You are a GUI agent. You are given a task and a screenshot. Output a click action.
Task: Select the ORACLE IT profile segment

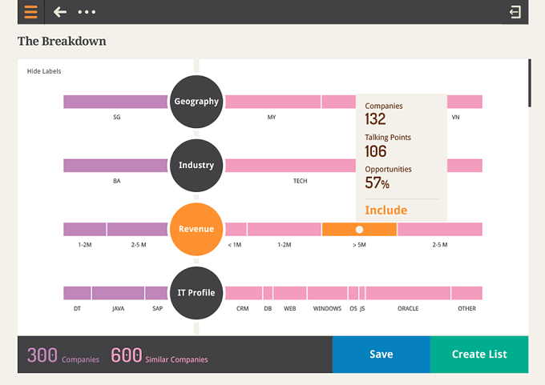pyautogui.click(x=408, y=293)
